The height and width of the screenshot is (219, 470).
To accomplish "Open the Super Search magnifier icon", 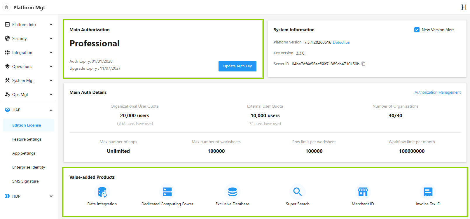I will click(x=298, y=192).
